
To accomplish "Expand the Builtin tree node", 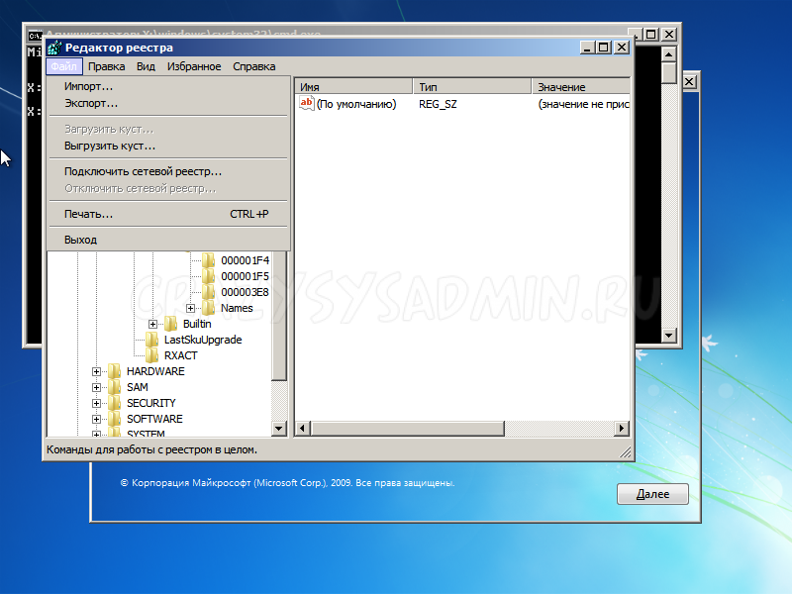I will pyautogui.click(x=153, y=324).
